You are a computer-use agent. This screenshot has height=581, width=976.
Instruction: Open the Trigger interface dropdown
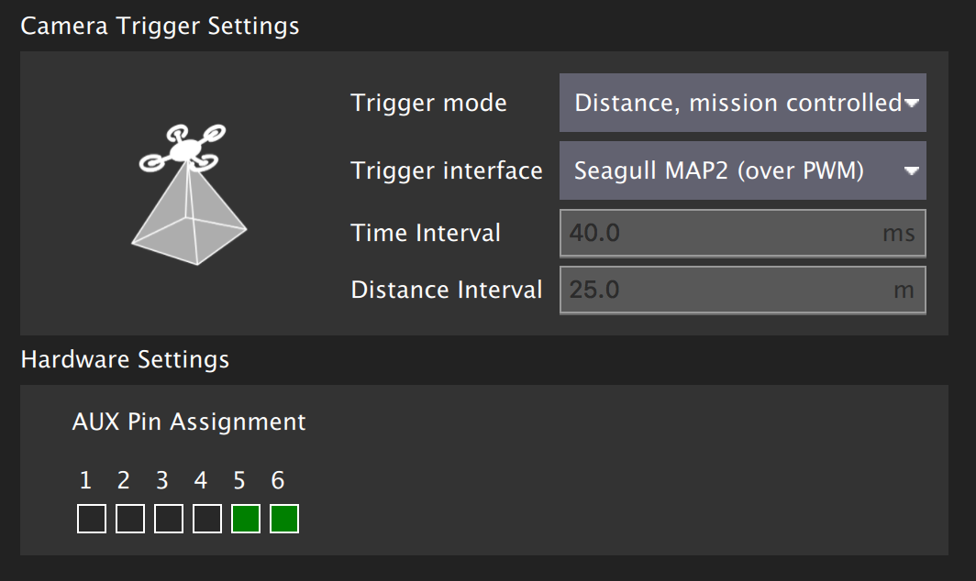741,170
